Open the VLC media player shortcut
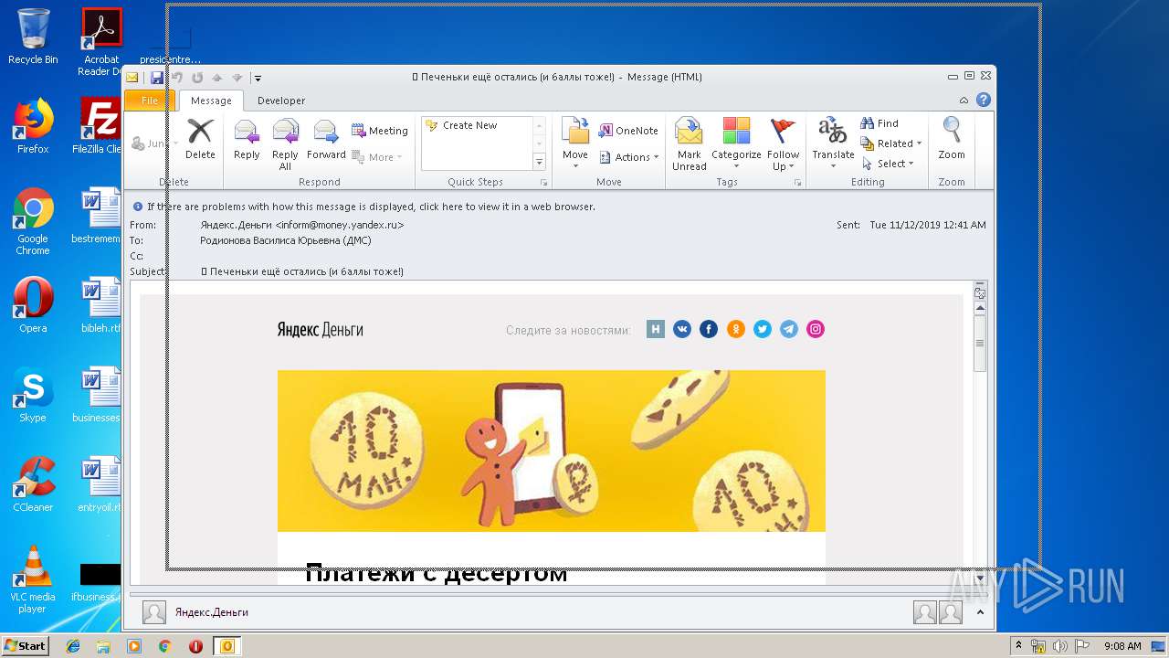 tap(33, 579)
